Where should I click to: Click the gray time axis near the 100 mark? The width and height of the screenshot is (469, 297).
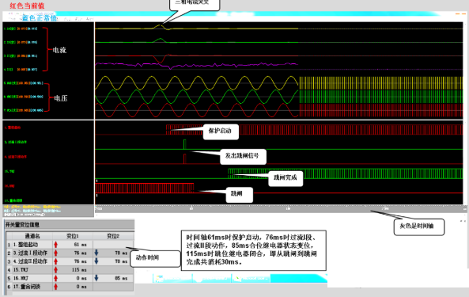tap(288, 208)
